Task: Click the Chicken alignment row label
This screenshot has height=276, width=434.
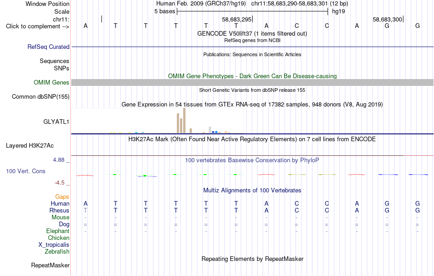Action: click(x=58, y=238)
